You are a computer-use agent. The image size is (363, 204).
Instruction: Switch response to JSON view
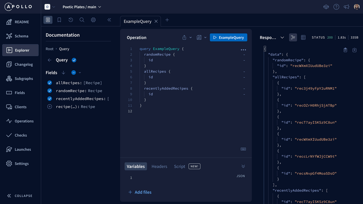click(x=293, y=37)
